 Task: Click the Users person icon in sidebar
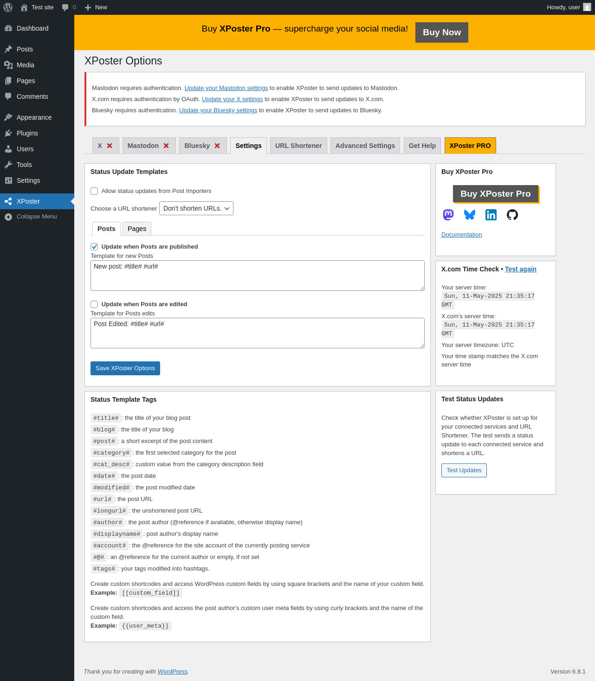pyautogui.click(x=8, y=149)
